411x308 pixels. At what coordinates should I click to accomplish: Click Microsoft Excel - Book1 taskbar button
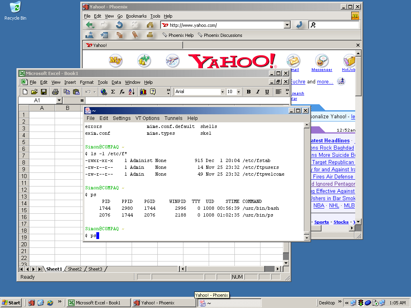(x=99, y=303)
